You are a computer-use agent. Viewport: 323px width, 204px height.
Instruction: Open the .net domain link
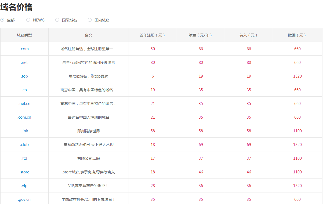coord(24,63)
